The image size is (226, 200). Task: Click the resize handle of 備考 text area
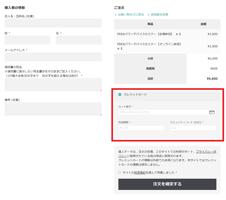(101, 114)
